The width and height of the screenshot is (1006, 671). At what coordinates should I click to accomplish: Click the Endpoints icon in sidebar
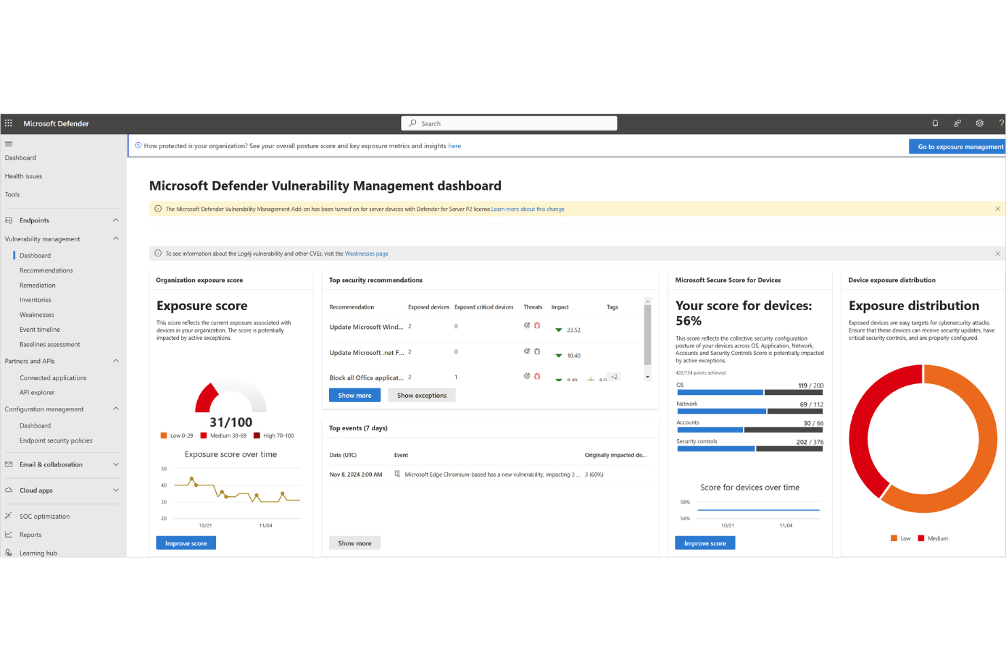click(9, 220)
